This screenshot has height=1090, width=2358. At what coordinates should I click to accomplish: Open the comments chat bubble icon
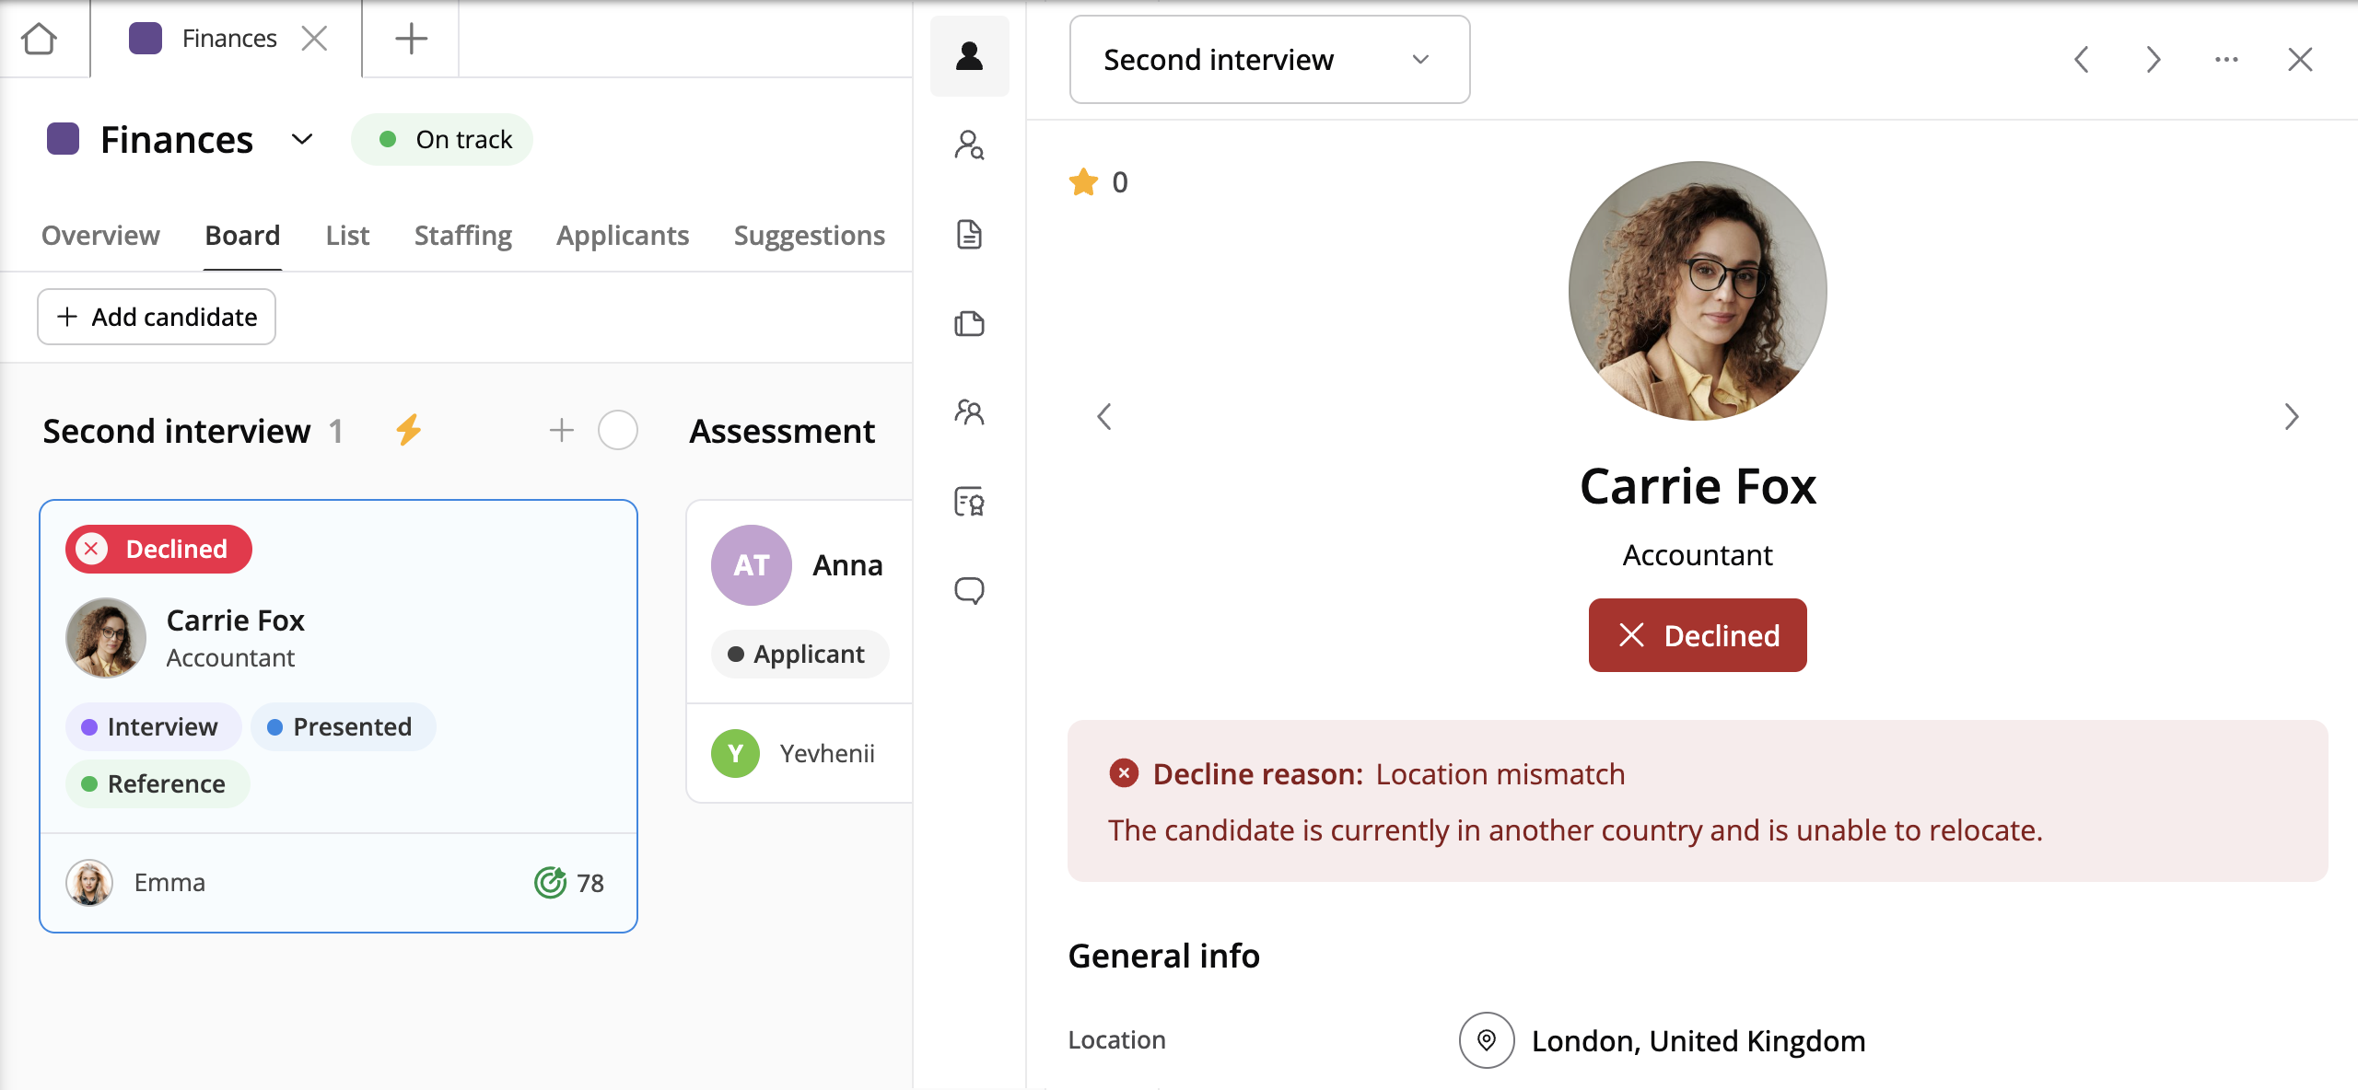(969, 590)
